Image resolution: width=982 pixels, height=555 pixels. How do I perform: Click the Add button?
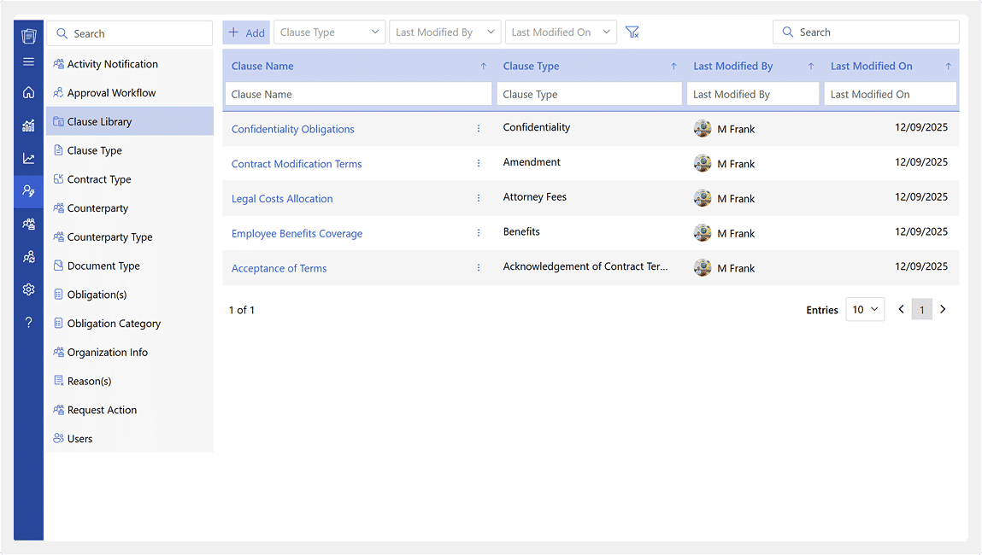coord(246,32)
